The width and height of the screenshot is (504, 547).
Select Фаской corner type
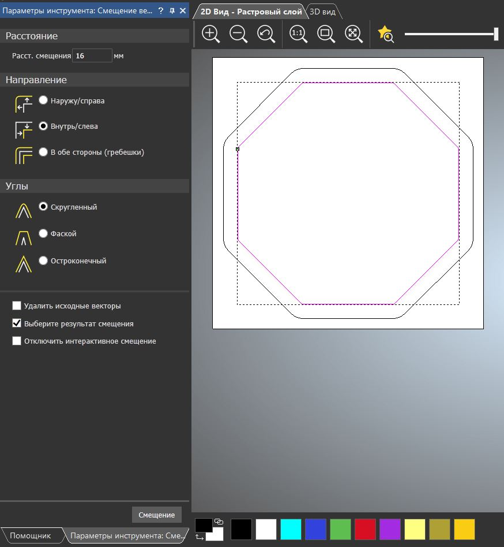43,234
